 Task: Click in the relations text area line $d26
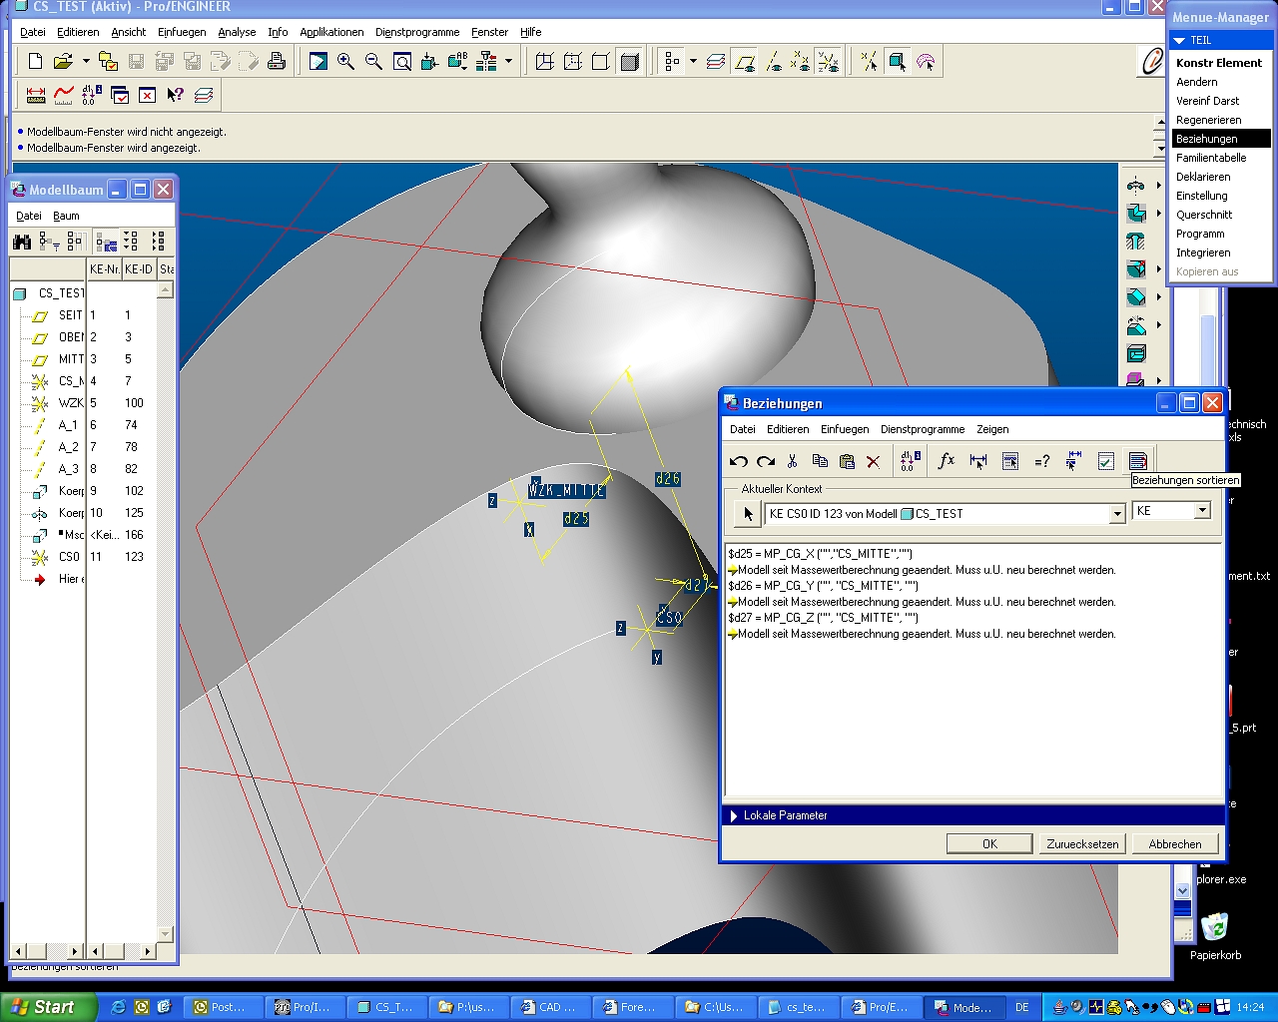pos(824,586)
